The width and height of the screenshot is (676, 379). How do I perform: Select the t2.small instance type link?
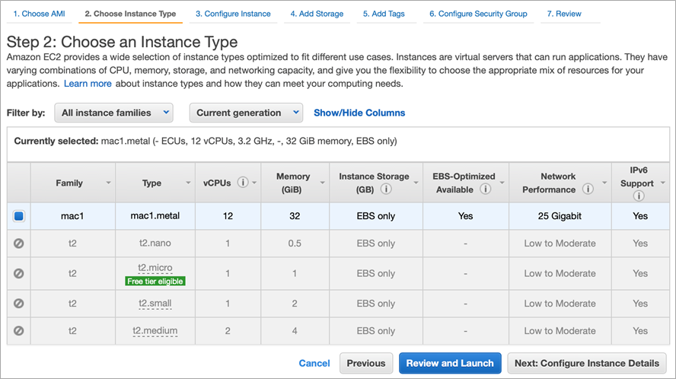coord(155,302)
